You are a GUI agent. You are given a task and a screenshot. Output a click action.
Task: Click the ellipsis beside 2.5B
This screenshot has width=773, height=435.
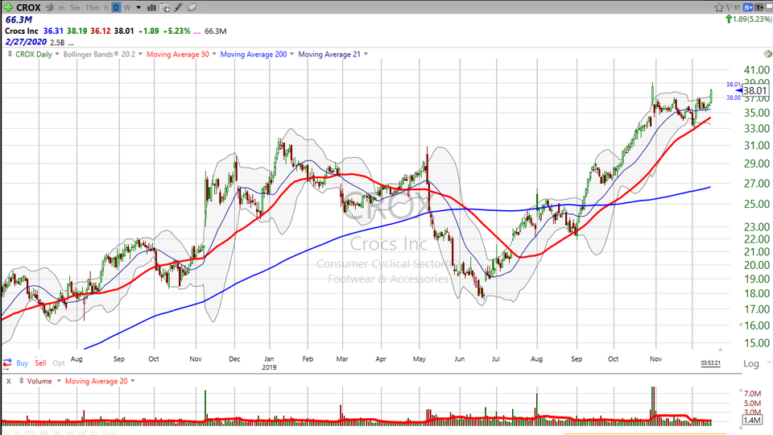[x=71, y=43]
